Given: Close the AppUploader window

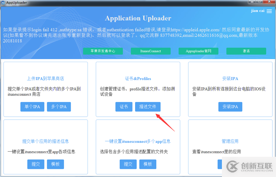Looking at the screenshot, I should pyautogui.click(x=269, y=2).
